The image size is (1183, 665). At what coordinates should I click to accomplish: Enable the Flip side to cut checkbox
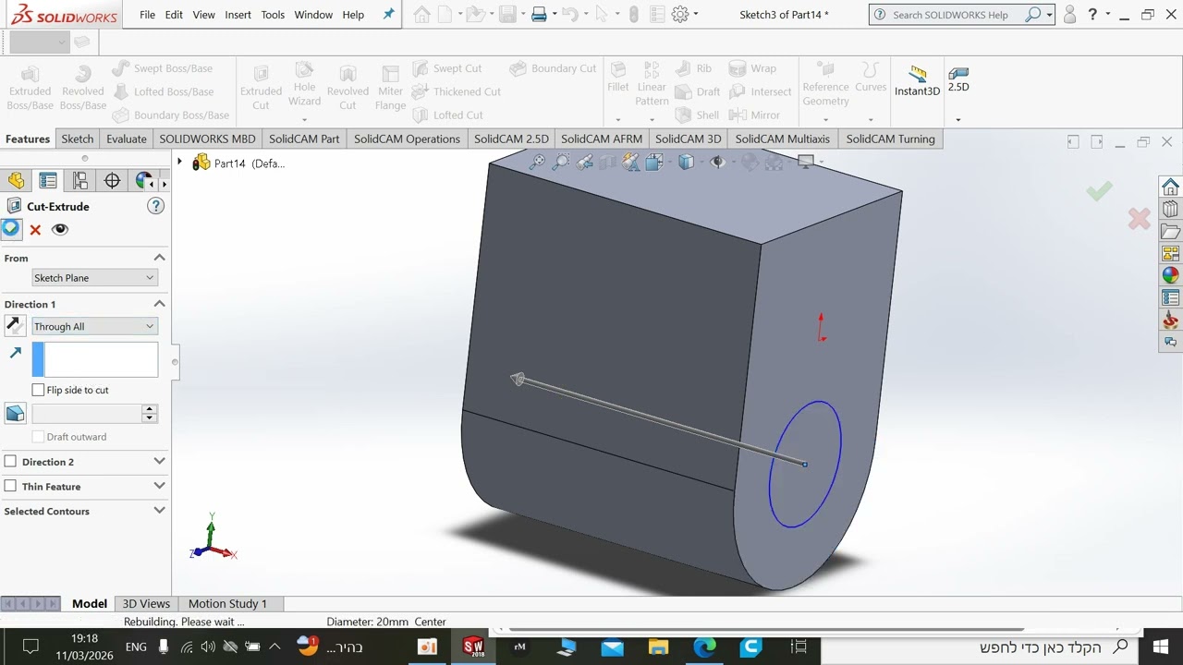38,390
